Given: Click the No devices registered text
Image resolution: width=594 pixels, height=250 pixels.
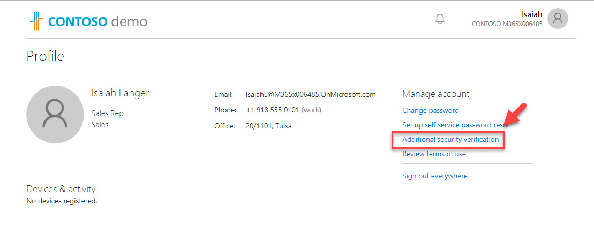Looking at the screenshot, I should [x=62, y=201].
